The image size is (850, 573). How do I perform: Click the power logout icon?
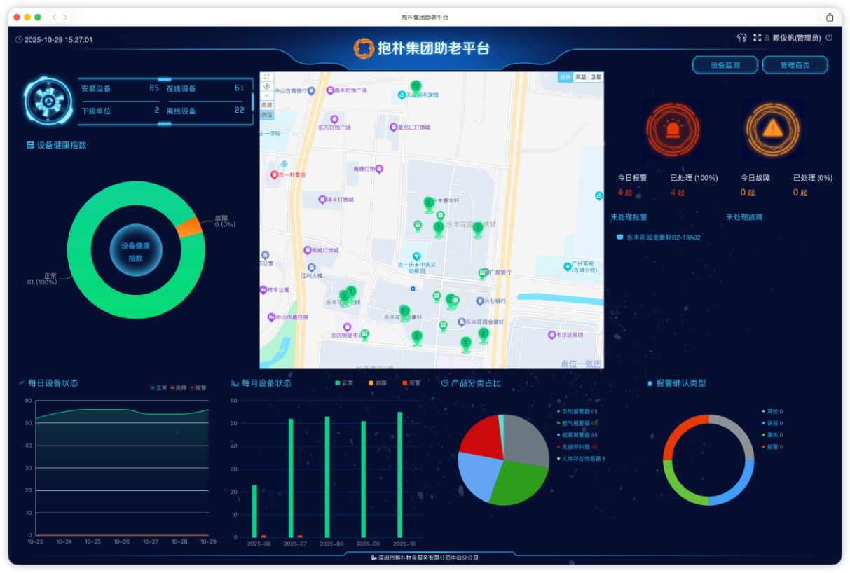point(829,38)
